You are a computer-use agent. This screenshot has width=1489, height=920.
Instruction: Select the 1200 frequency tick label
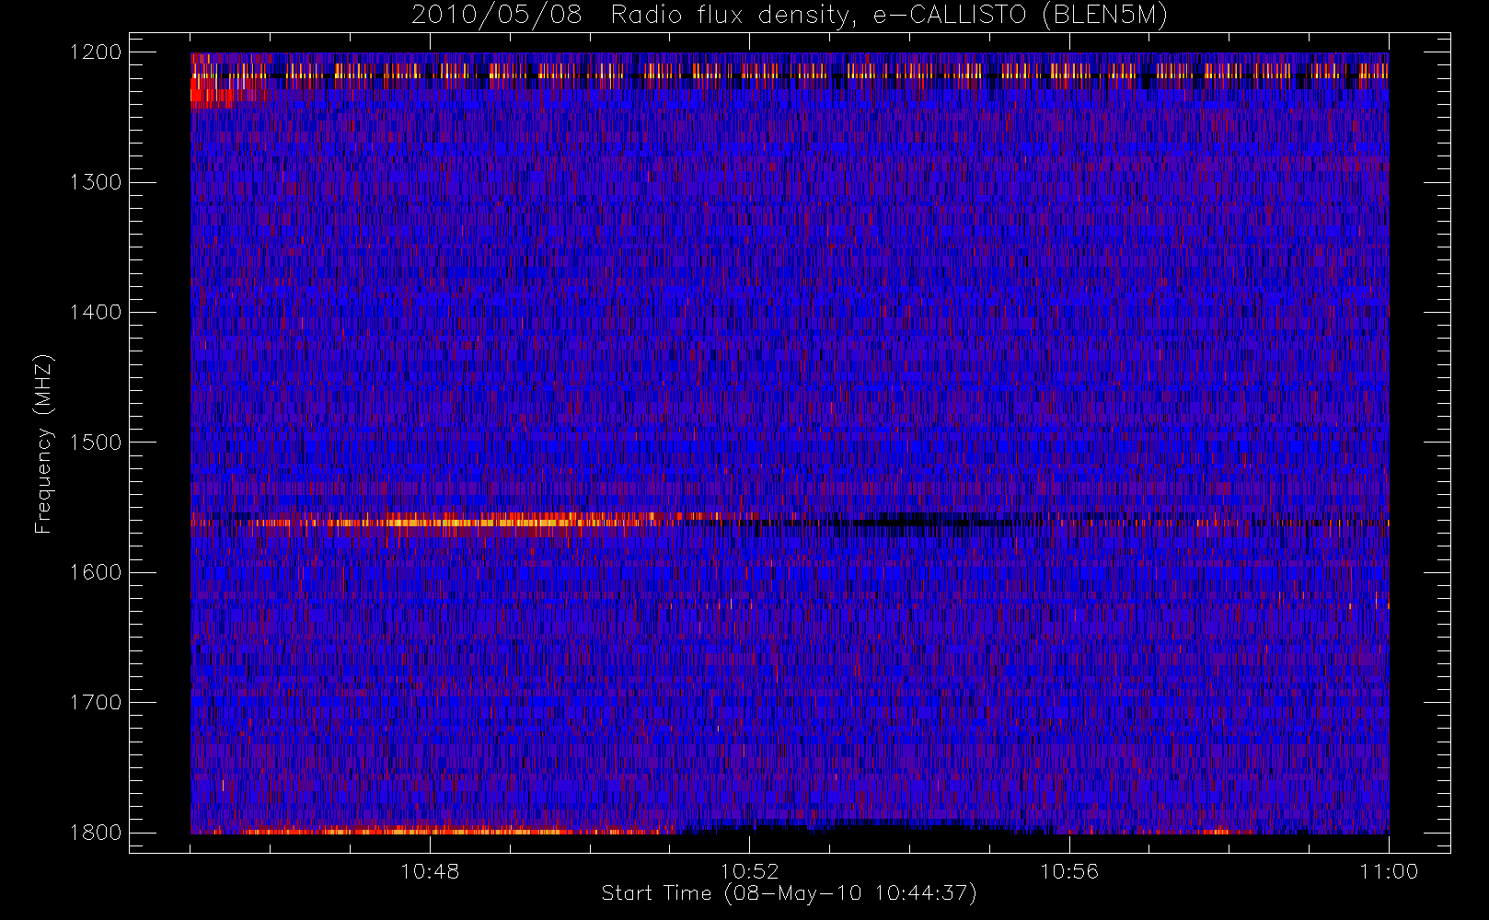(x=96, y=52)
